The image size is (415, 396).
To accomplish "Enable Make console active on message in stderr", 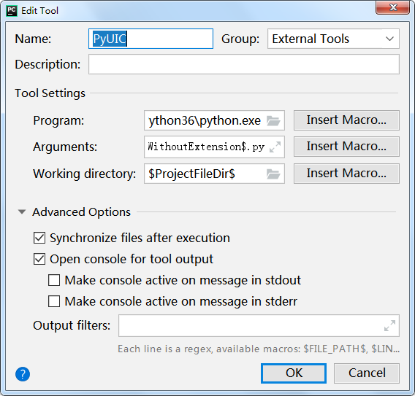I will point(54,301).
